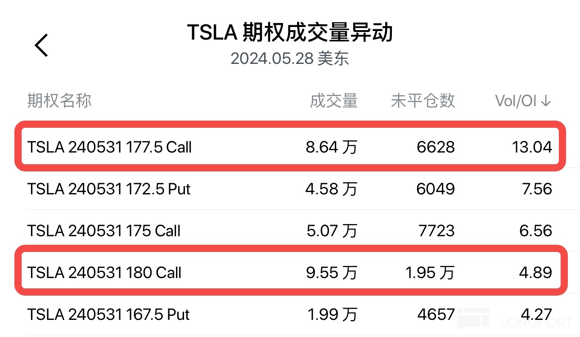The width and height of the screenshot is (580, 337).
Task: Open TSLA 240531 180 Call option
Action: (104, 273)
